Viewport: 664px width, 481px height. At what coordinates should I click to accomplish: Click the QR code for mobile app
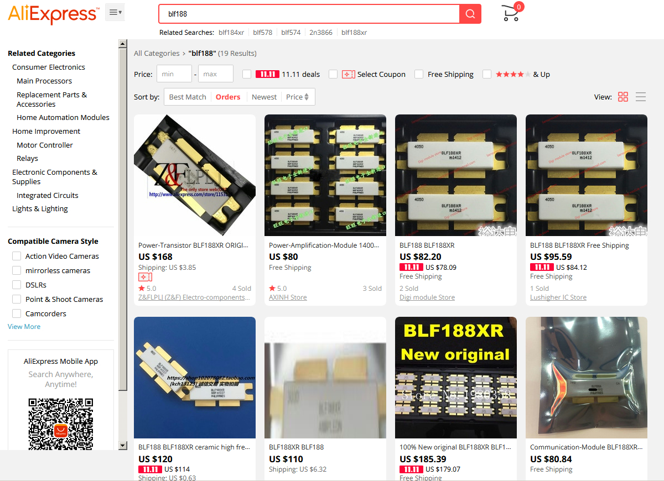click(x=61, y=424)
